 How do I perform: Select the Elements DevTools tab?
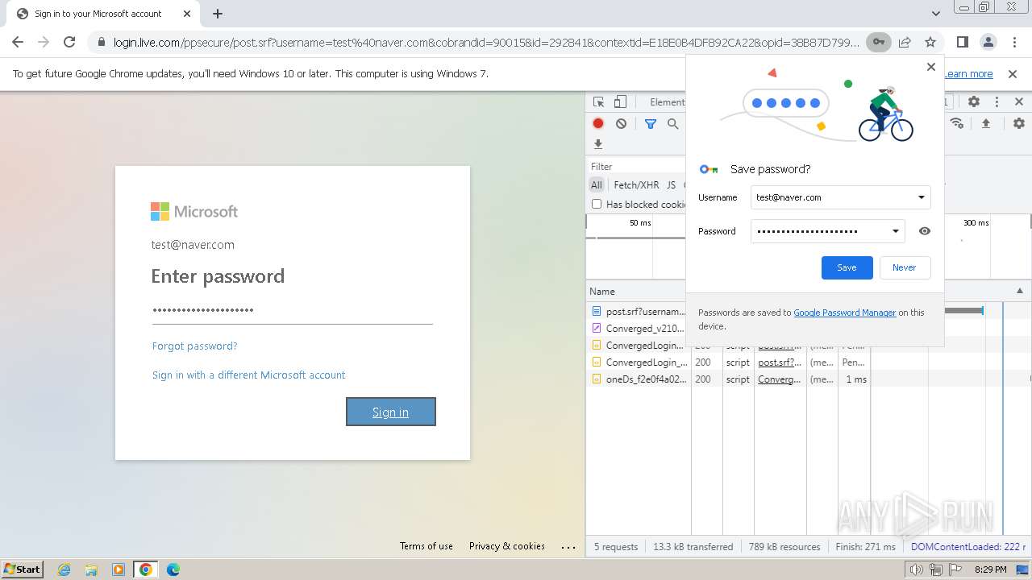(668, 102)
